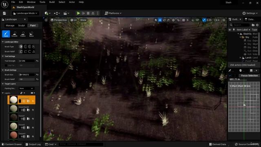
Task: Toggle surface snapping icon
Action: pyautogui.click(x=179, y=20)
